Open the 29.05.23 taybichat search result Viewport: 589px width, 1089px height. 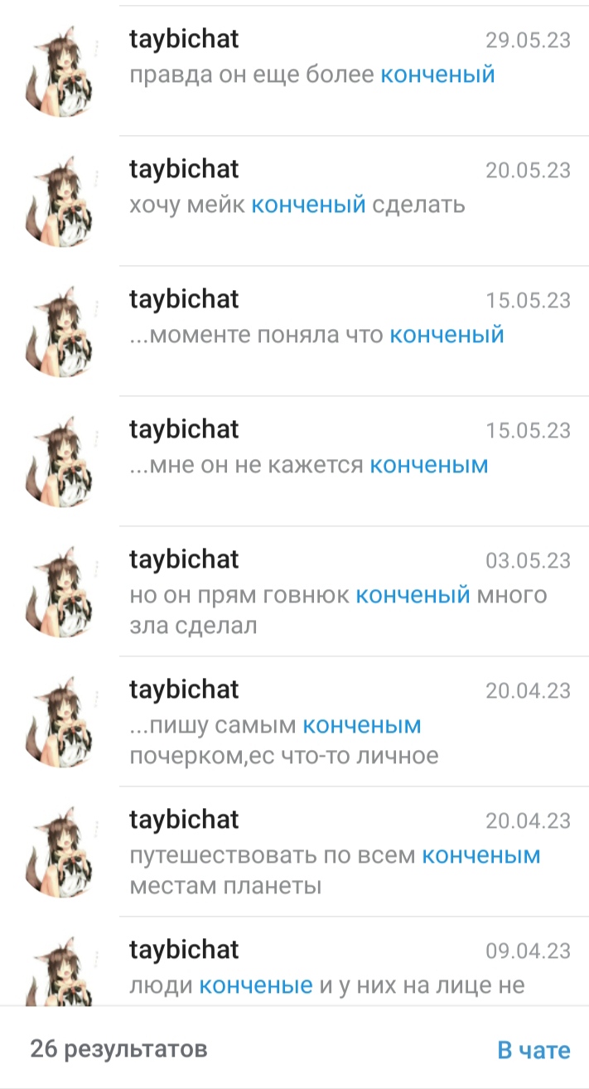tap(294, 70)
